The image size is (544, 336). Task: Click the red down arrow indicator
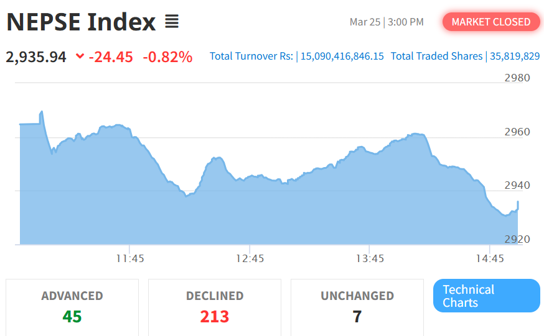tap(80, 57)
